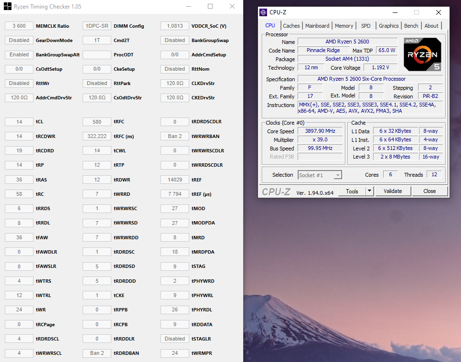Click the tFAW field showing 36
Viewport: 461px width, 362px height.
(19, 237)
